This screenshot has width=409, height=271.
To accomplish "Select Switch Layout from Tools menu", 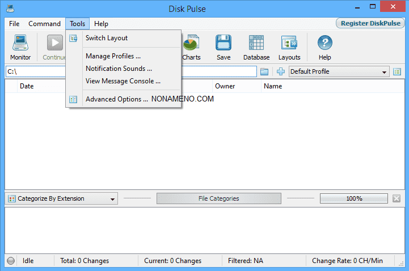I will [x=107, y=38].
